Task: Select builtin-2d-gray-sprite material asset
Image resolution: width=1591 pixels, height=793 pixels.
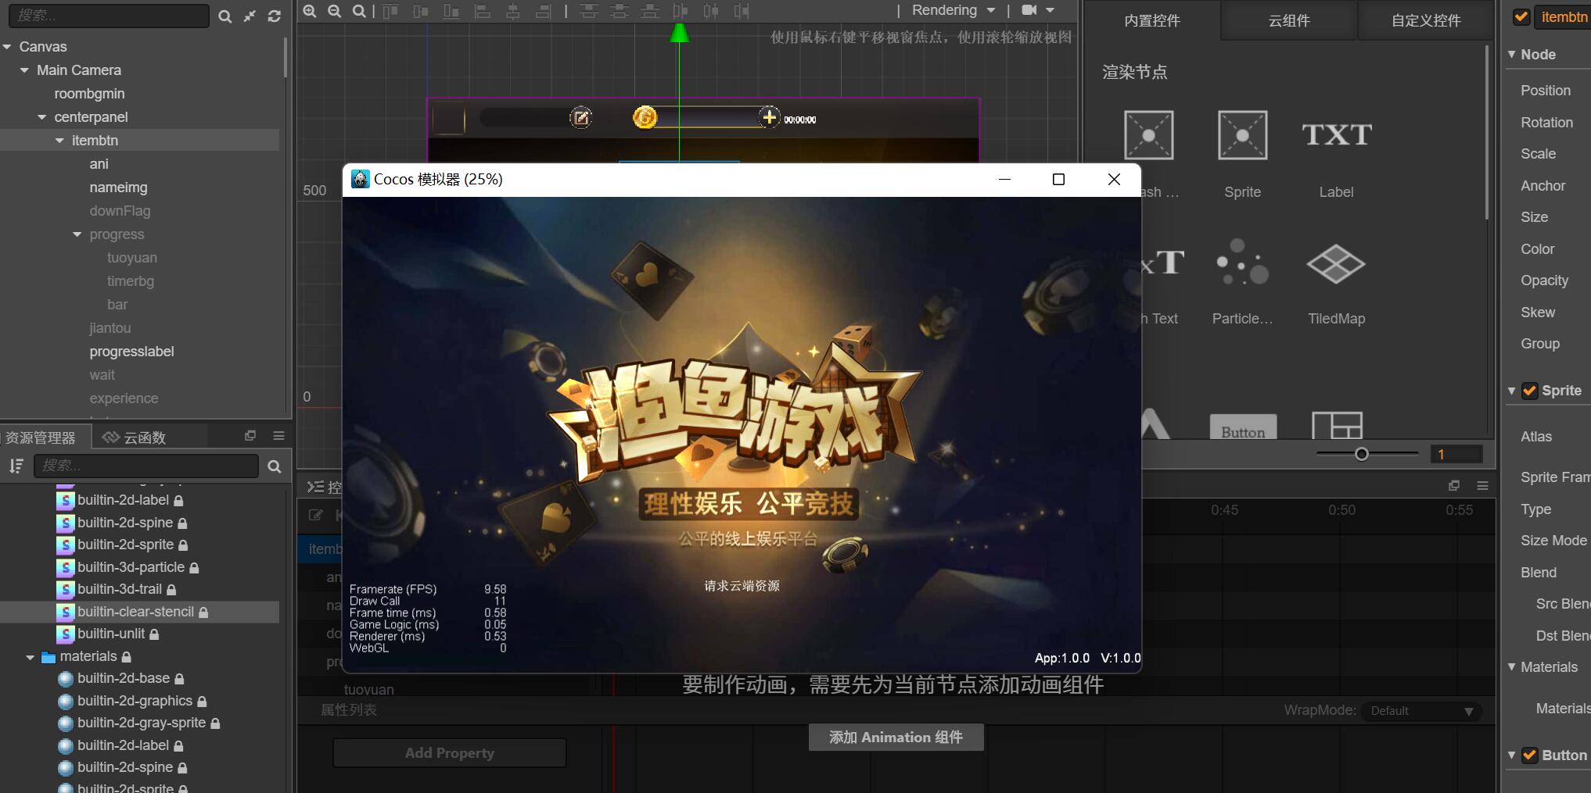Action: 141,723
